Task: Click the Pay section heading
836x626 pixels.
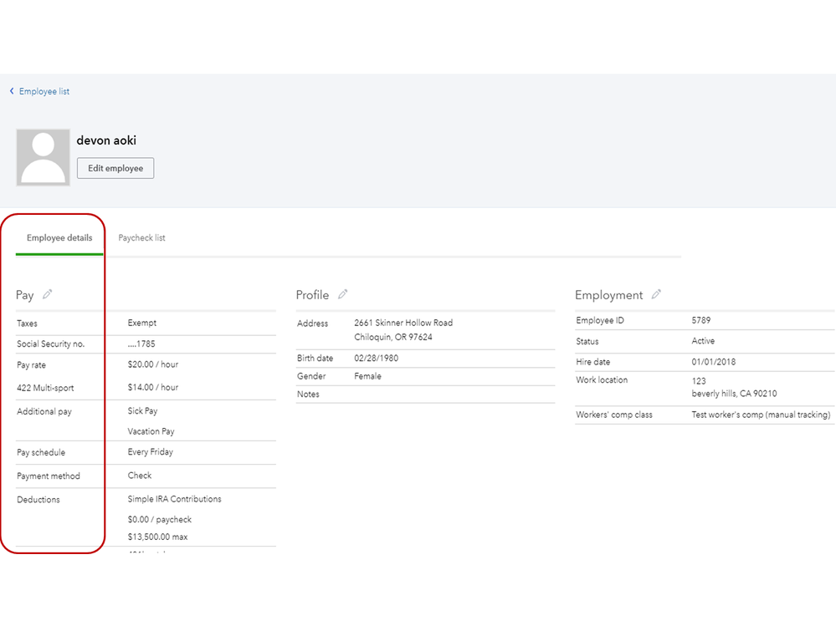Action: [x=25, y=295]
